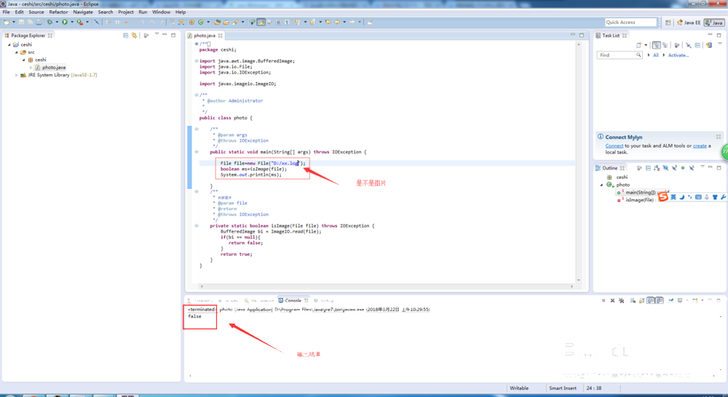
Task: Toggle Link with Editor in Package Explorer
Action: pyautogui.click(x=134, y=35)
